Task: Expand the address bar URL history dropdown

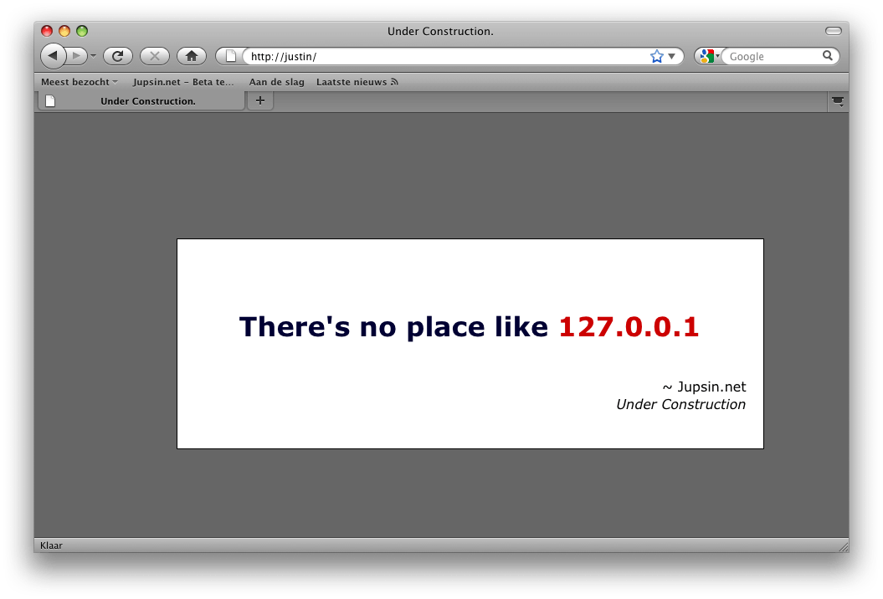Action: coord(671,56)
